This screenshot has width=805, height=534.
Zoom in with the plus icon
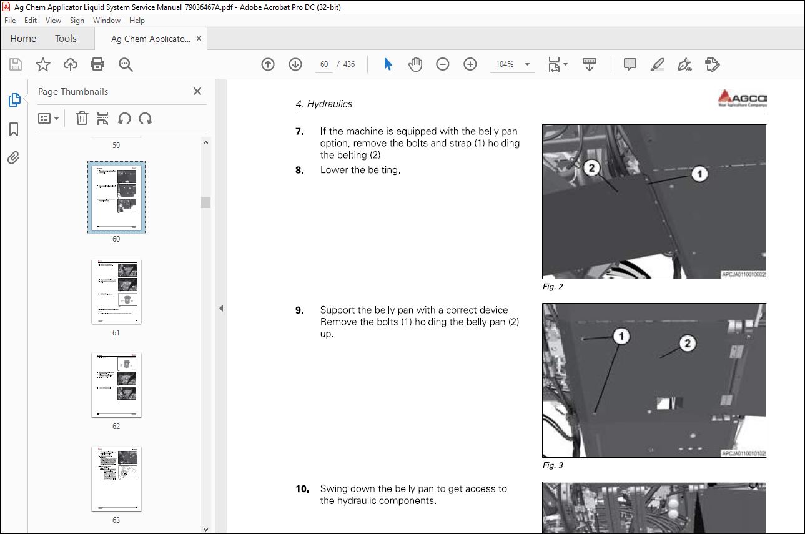[470, 64]
